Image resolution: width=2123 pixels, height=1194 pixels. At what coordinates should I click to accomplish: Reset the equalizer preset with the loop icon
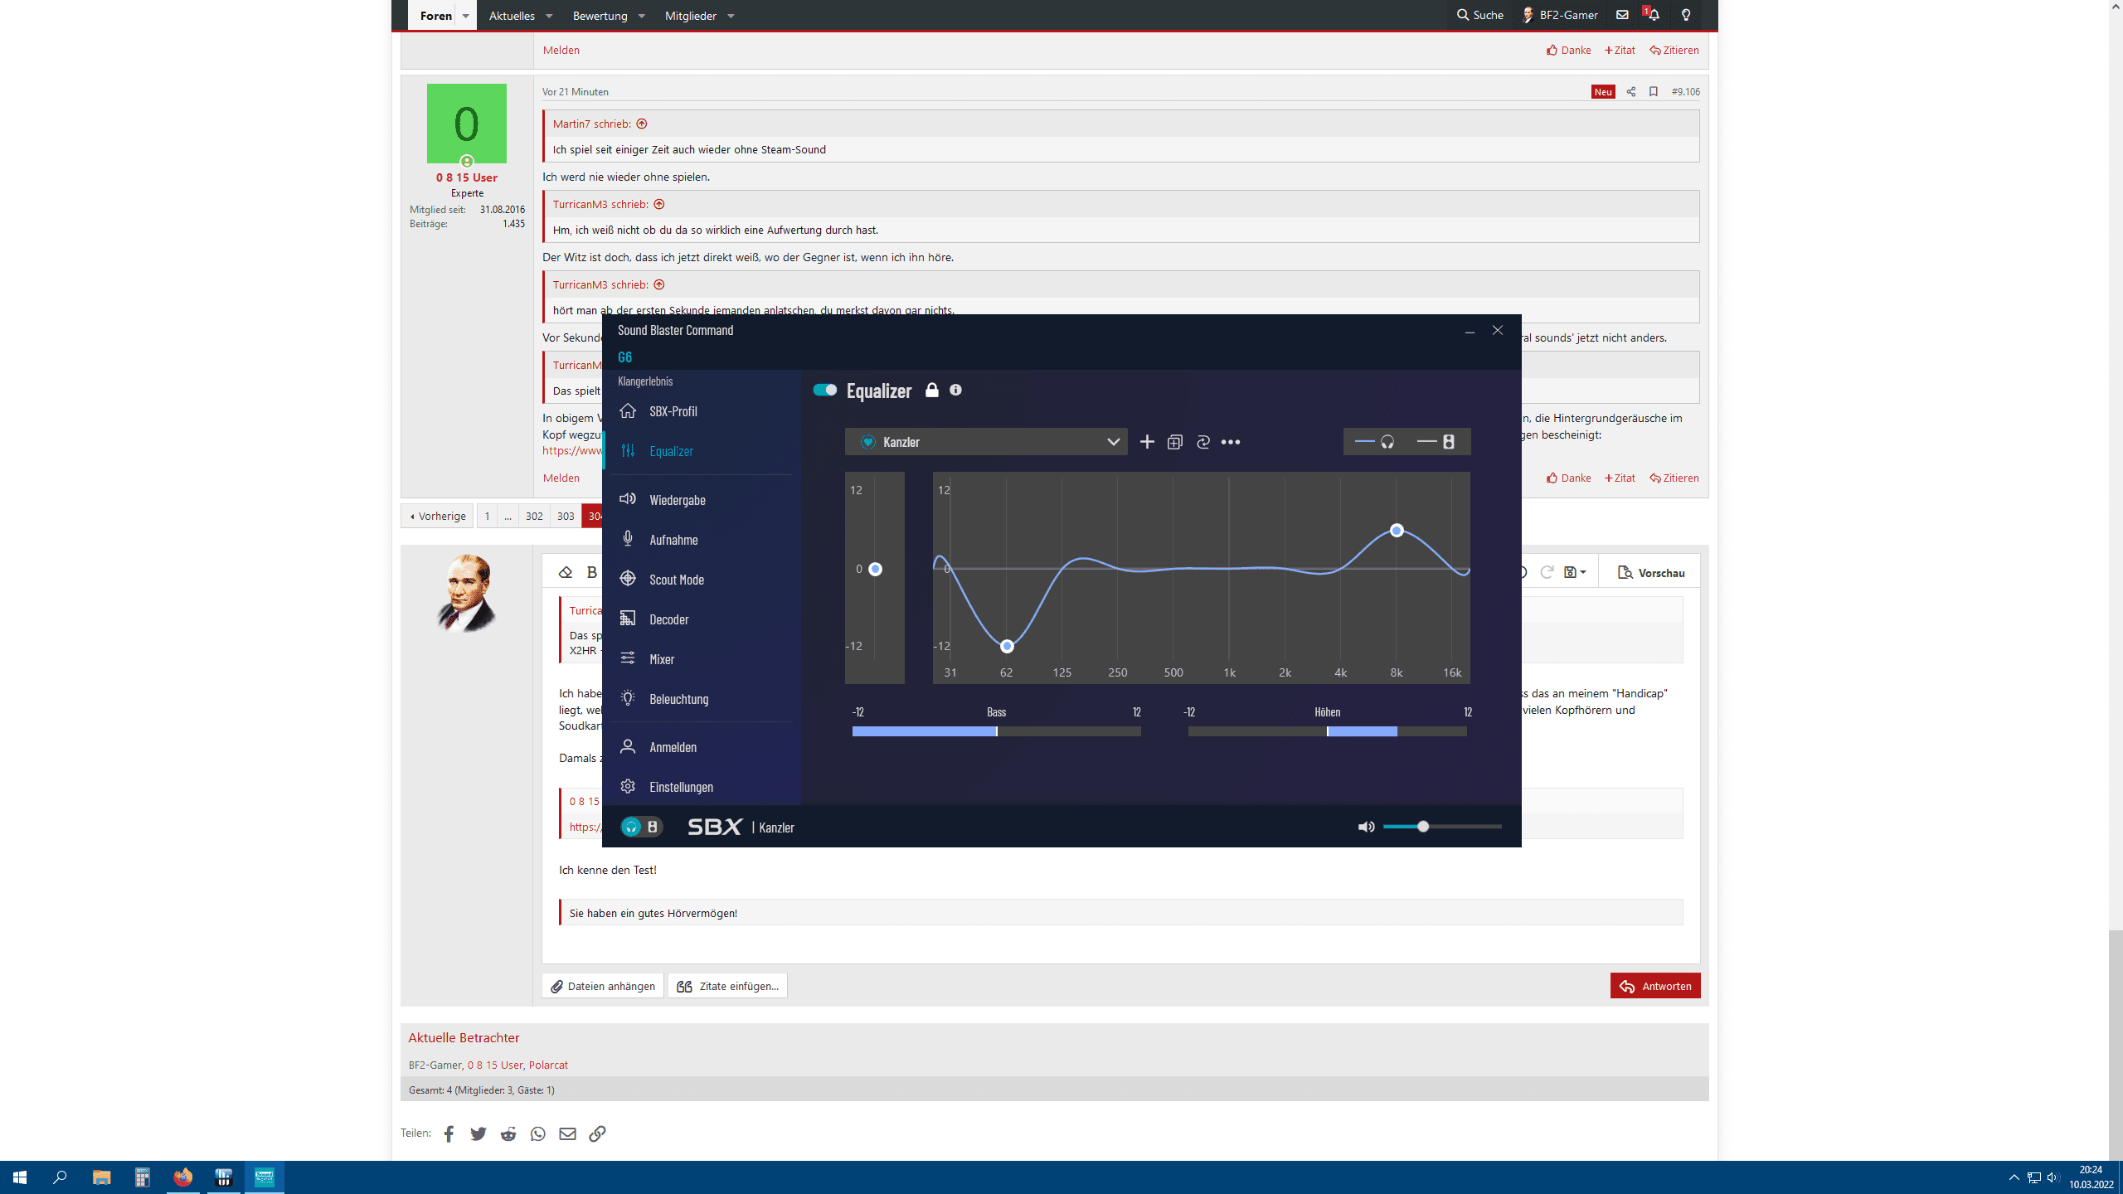1203,442
